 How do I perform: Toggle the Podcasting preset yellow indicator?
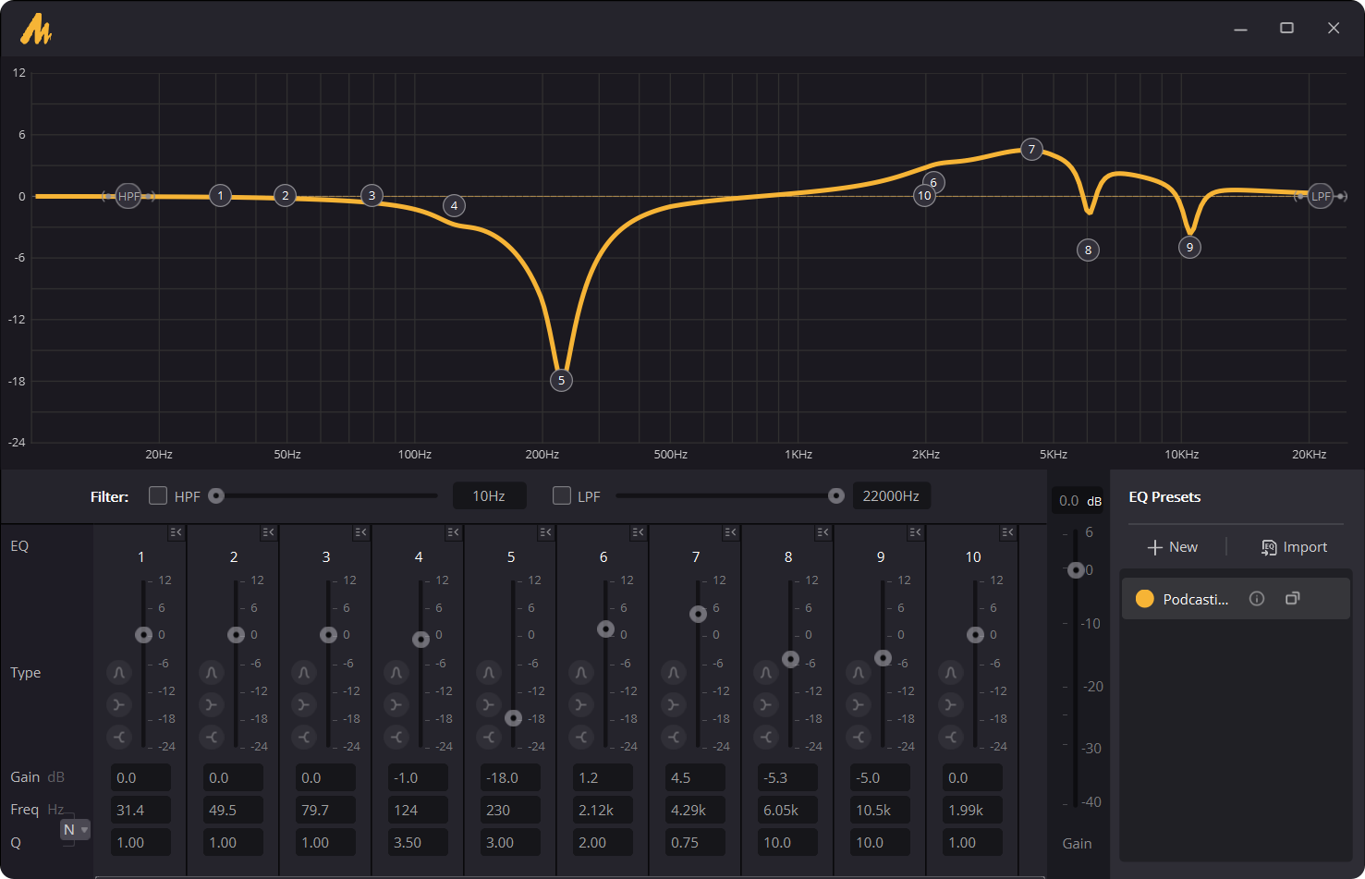click(1144, 599)
